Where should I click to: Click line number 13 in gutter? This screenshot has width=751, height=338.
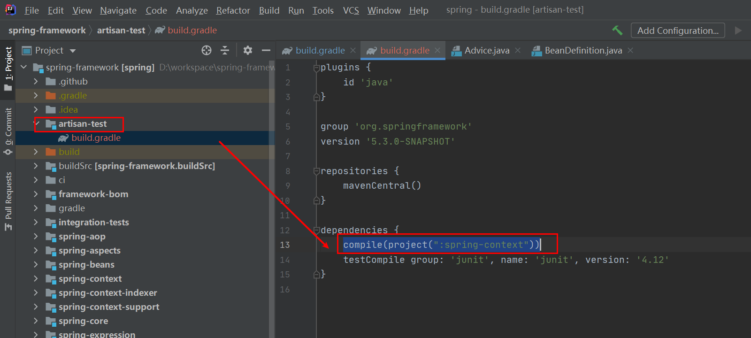pos(285,245)
